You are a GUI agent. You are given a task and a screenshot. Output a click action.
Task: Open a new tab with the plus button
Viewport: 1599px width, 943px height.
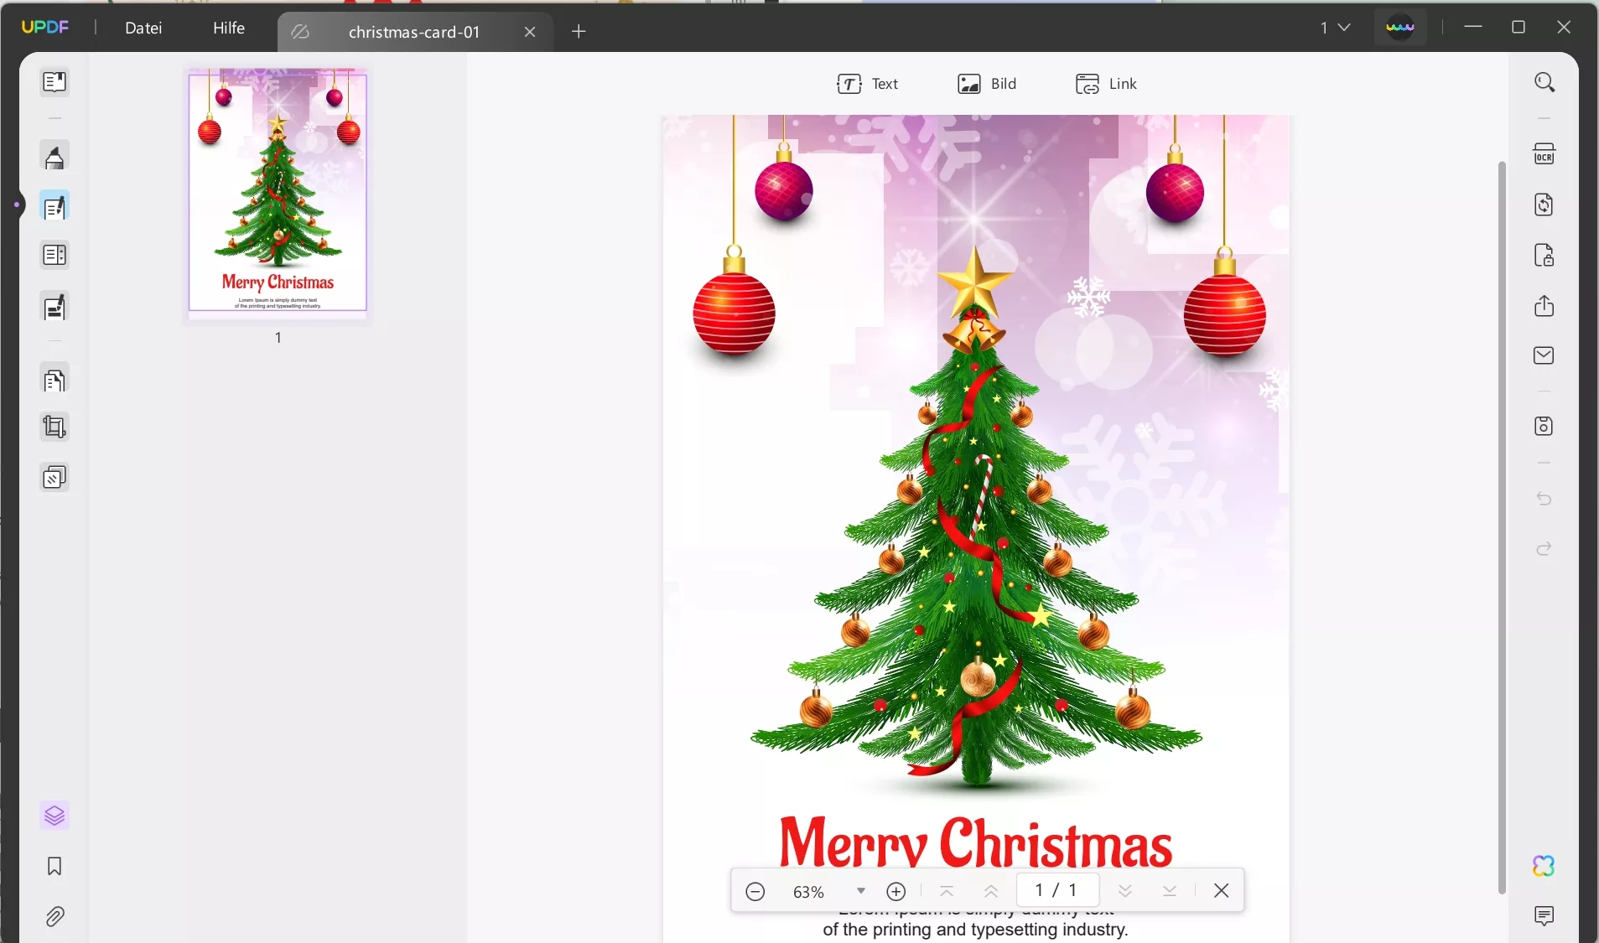(x=579, y=32)
